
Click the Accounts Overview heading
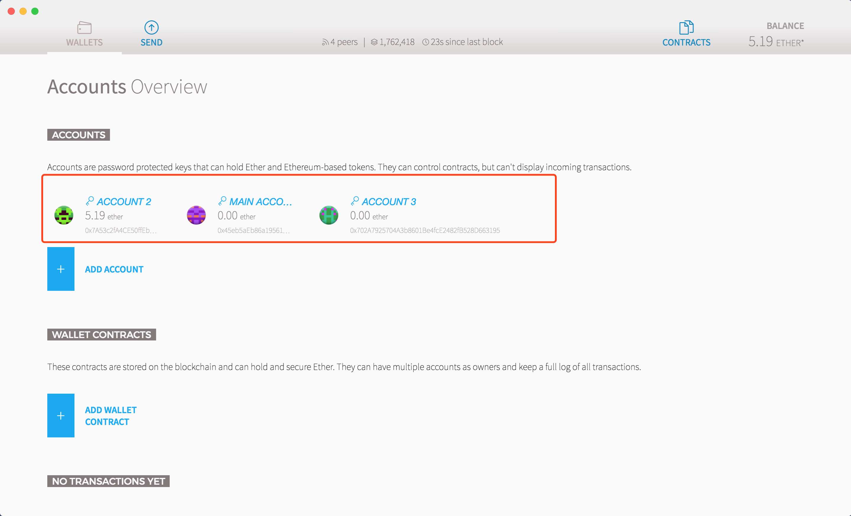127,86
